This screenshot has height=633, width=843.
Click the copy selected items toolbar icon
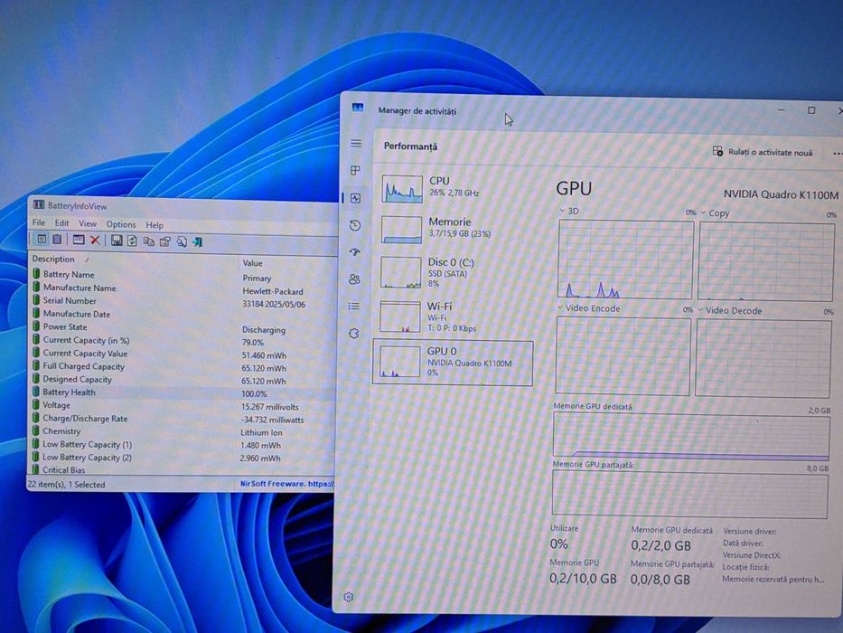pos(148,241)
